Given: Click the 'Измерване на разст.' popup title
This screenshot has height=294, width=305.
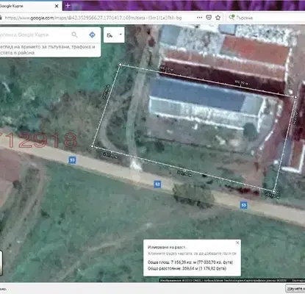Looking at the screenshot, I should pyautogui.click(x=167, y=248).
